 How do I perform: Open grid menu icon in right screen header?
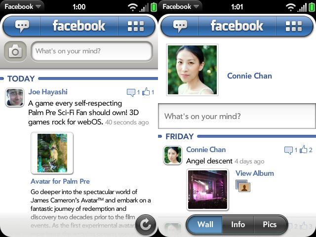click(x=294, y=26)
